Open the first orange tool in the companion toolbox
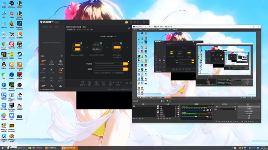 43,62
